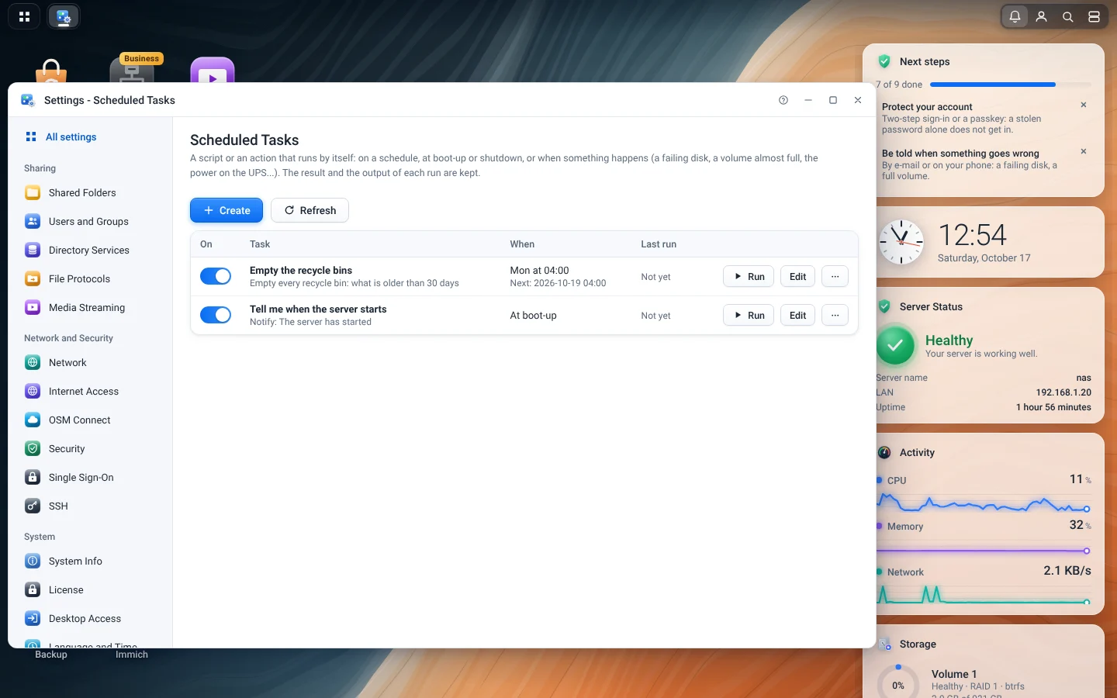
Task: Click the System Info icon
Action: (33, 561)
